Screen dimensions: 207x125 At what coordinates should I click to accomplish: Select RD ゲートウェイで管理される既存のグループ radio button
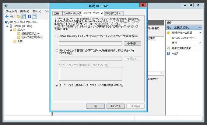[57, 51]
